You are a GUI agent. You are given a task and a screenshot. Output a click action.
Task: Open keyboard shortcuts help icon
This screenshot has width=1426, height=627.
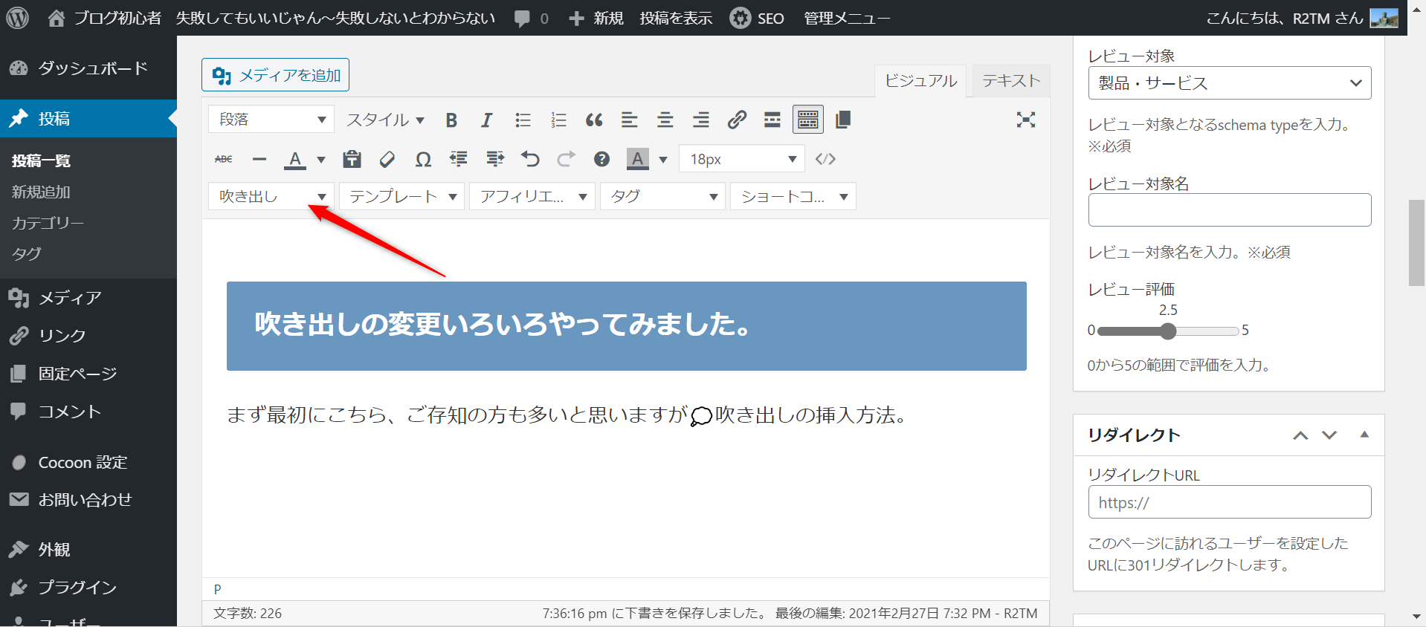coord(601,159)
